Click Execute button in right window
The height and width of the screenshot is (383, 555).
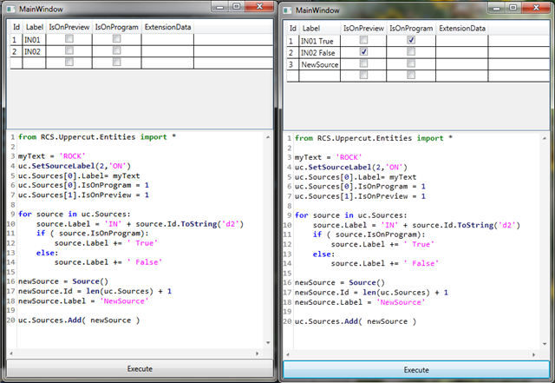pyautogui.click(x=416, y=370)
